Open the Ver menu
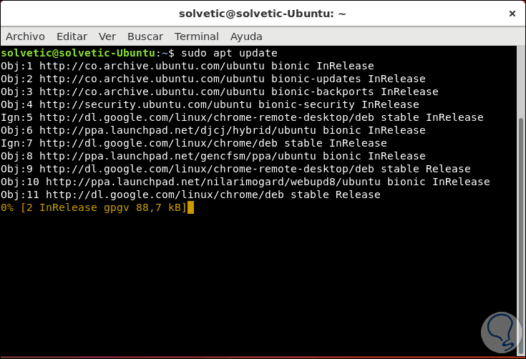Image resolution: width=526 pixels, height=359 pixels. click(107, 36)
